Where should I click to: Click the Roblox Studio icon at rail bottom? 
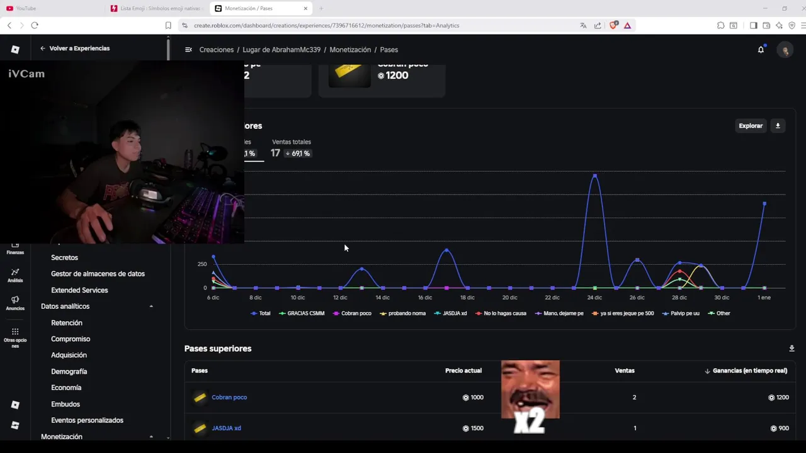[x=15, y=425]
